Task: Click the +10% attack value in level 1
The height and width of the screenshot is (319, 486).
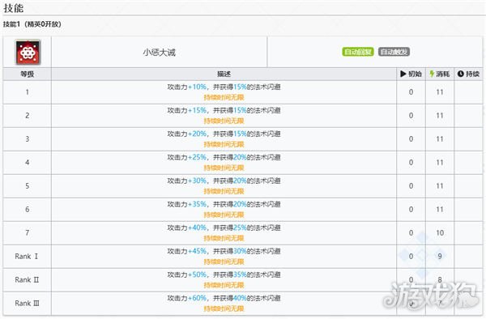Action: coord(197,87)
